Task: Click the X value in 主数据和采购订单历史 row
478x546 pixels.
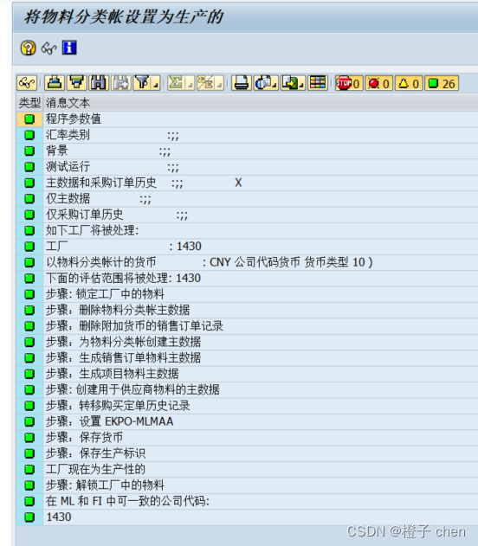Action: 238,183
